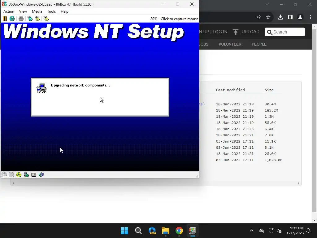Send Ctrl+Alt+Del via toolbar icon
This screenshot has height=238, width=317.
coord(30,19)
